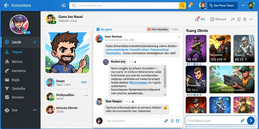Open the settings gear in the header toolbar
259x129 pixels.
[245, 19]
